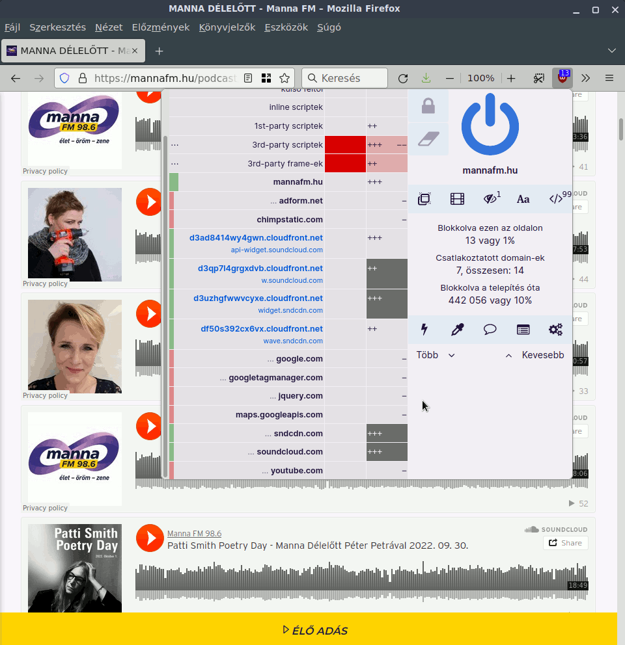Expand Több section in uBlock popup

(436, 355)
